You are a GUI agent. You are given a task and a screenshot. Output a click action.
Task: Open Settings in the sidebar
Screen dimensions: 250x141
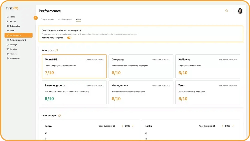(13, 45)
